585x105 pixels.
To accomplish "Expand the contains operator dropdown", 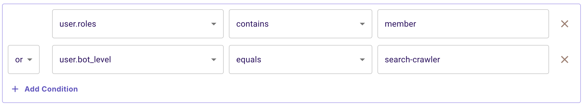I will coord(300,24).
